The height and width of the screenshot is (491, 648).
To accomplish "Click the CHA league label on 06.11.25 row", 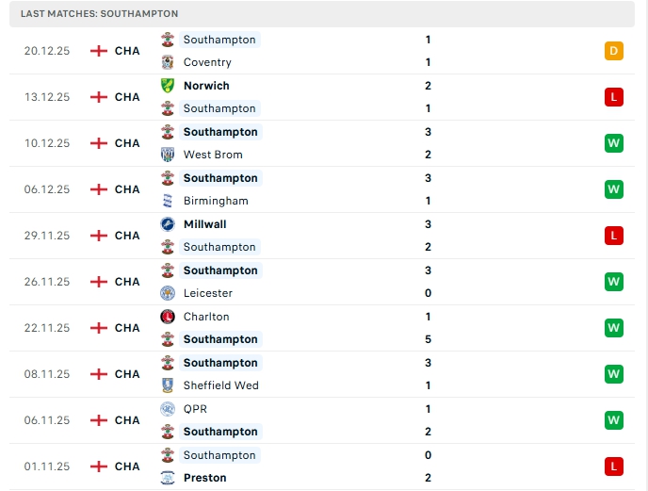I will (x=127, y=420).
